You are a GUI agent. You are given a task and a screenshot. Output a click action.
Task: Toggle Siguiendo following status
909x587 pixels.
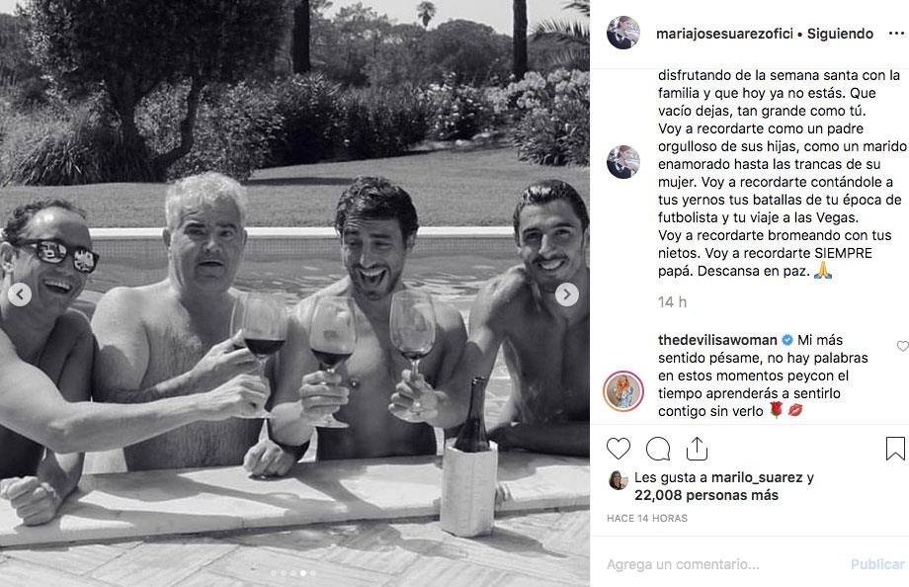pyautogui.click(x=840, y=34)
